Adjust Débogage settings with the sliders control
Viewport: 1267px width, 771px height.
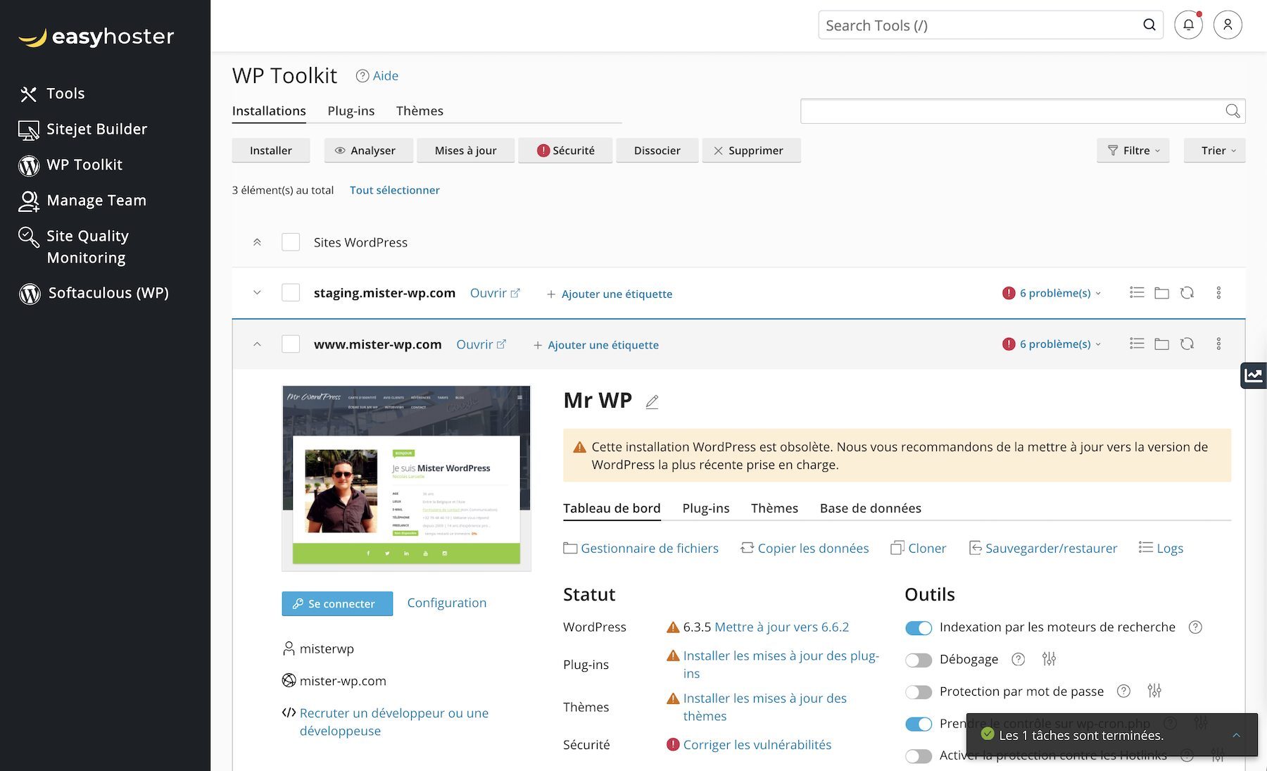click(1049, 659)
